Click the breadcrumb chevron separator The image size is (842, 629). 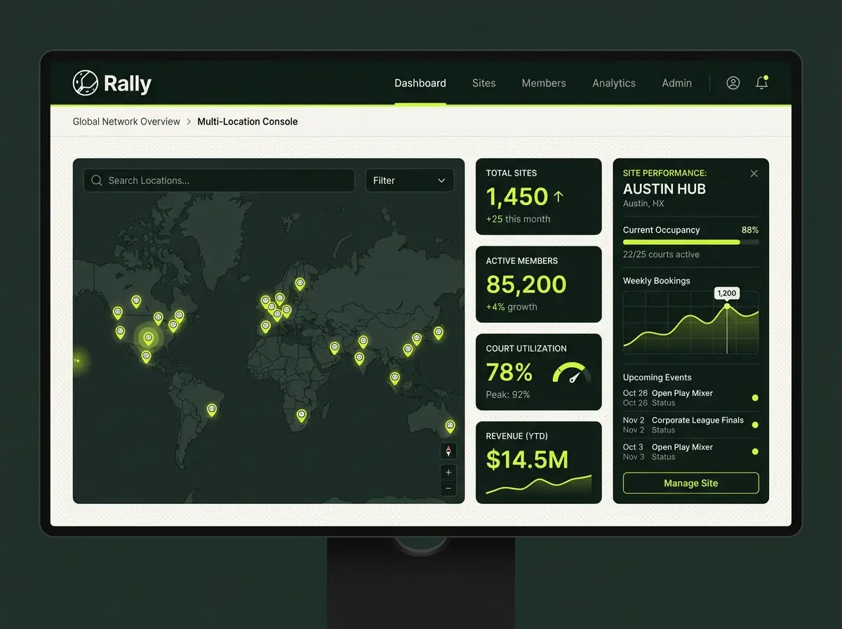point(189,122)
